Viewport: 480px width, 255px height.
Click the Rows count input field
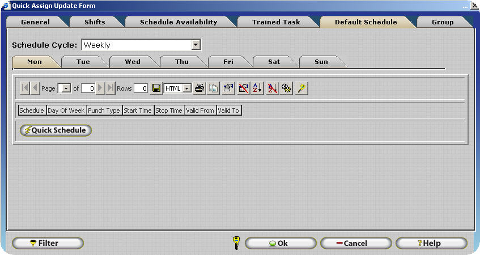point(141,88)
